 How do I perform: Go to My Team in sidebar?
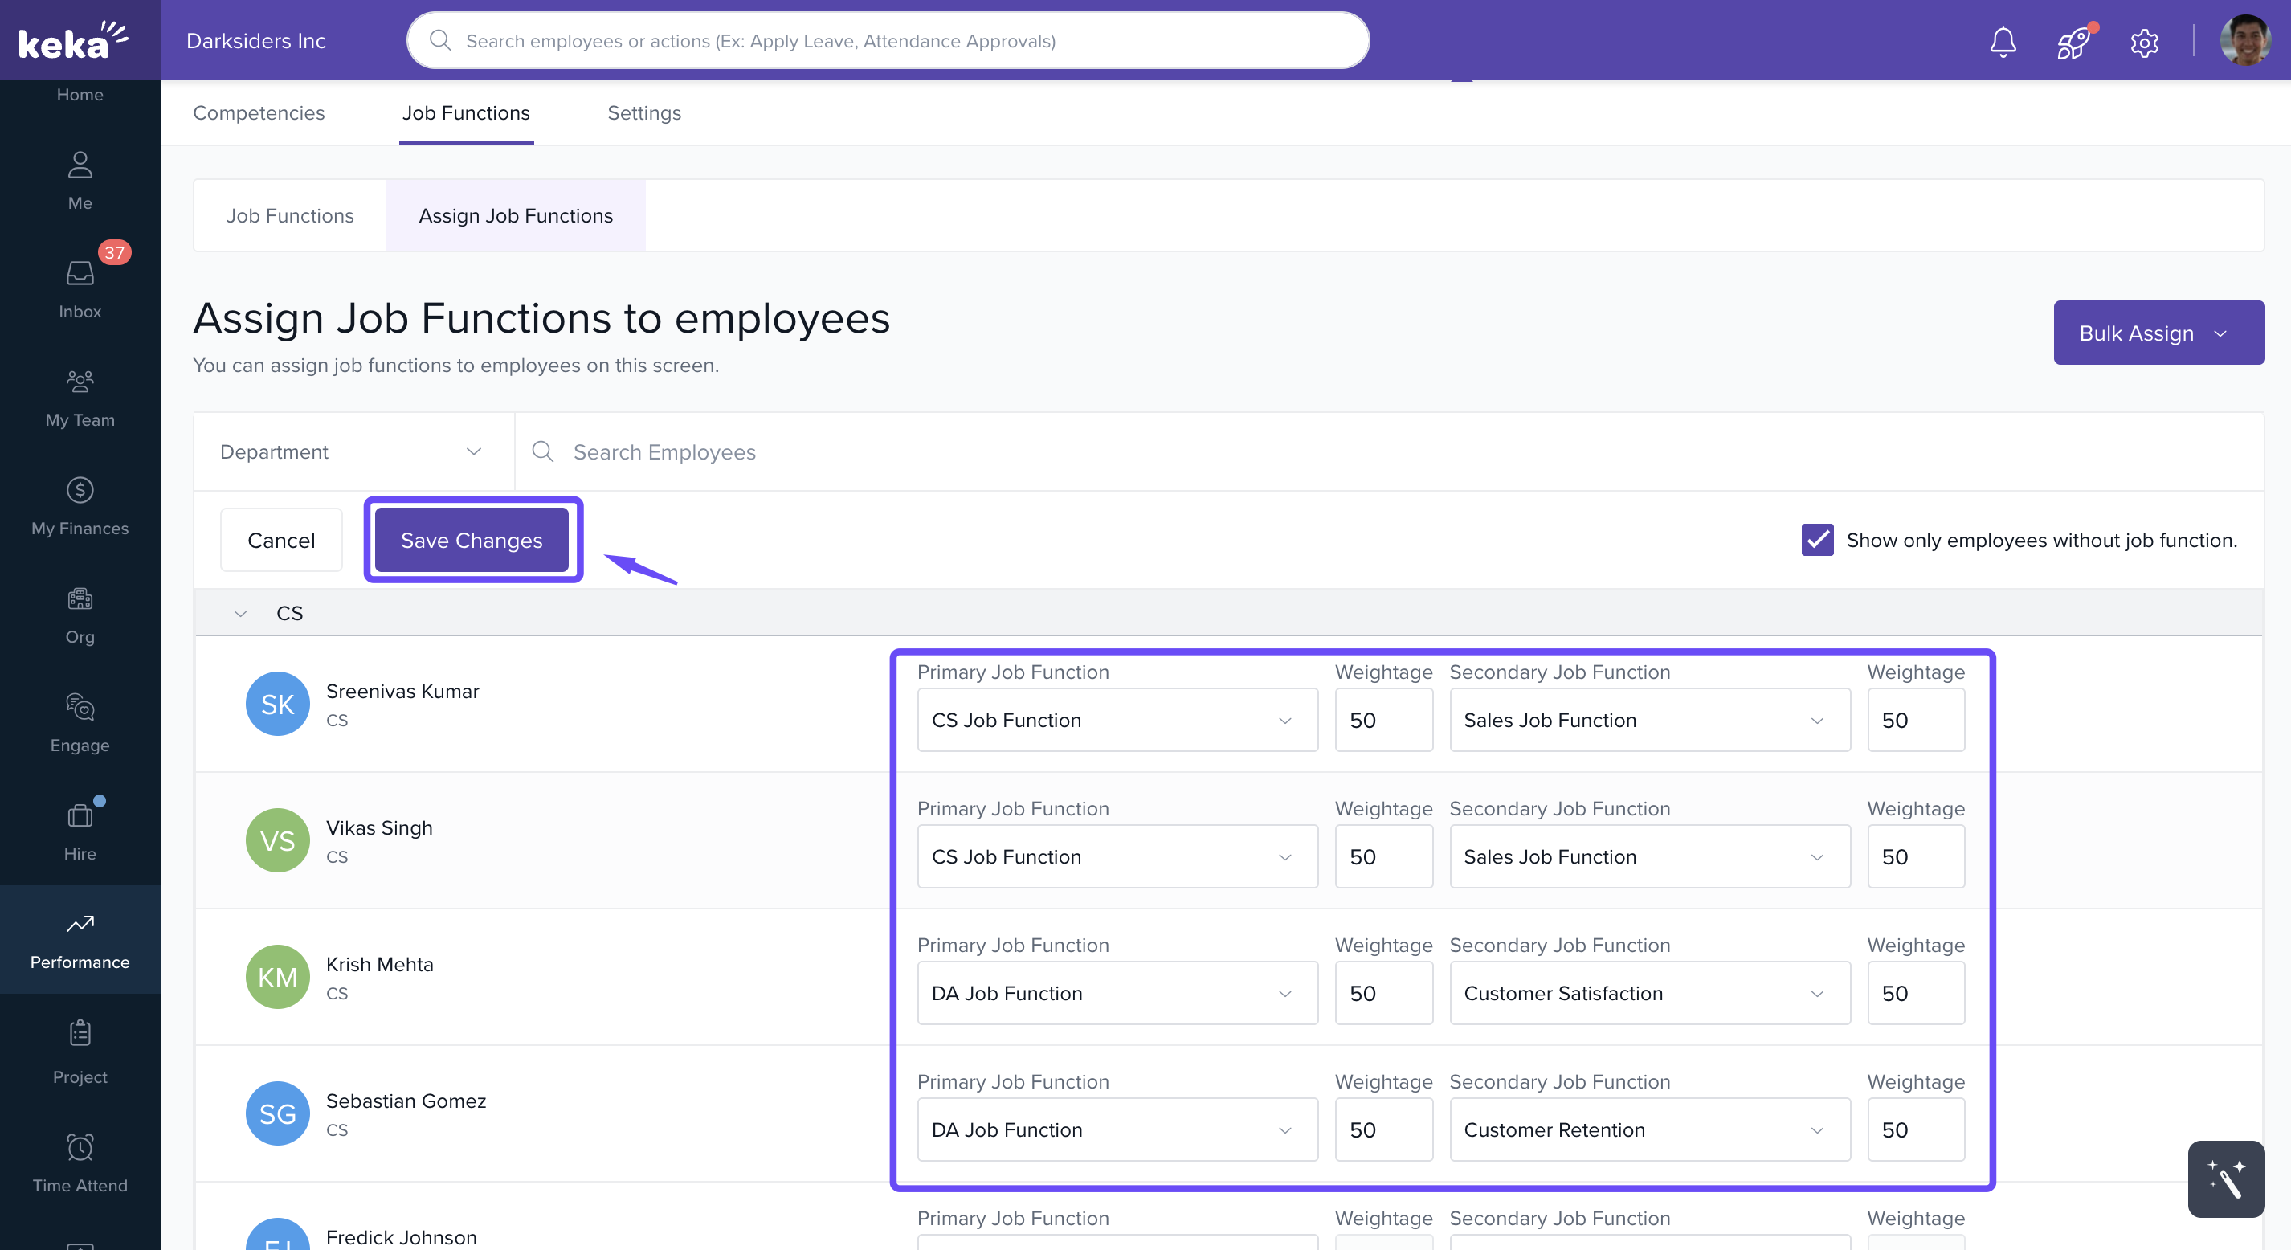coord(80,398)
